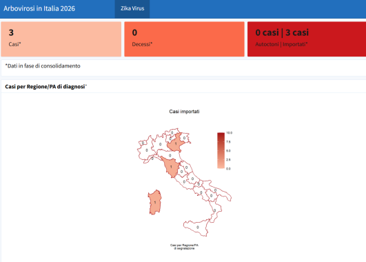Select the 3 Casi summary card

[61, 39]
